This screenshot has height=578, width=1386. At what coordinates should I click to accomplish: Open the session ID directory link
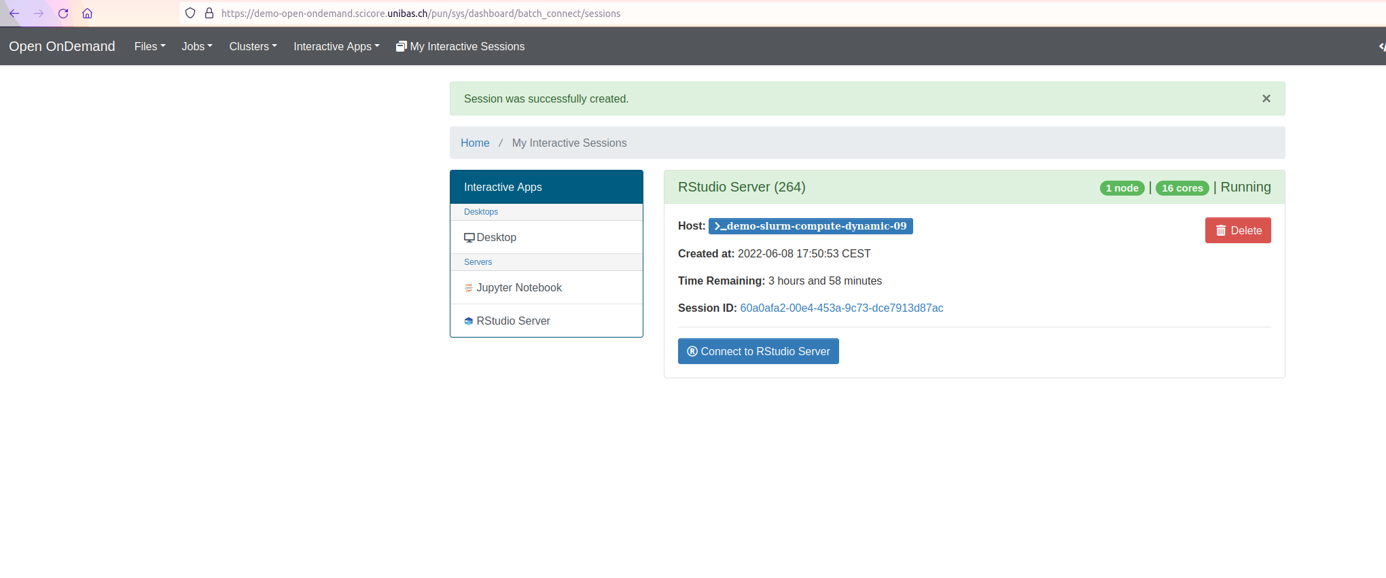point(841,308)
